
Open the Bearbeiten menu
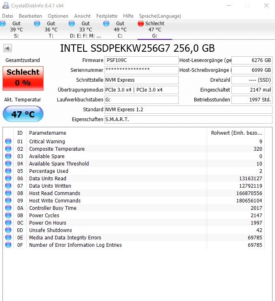point(30,16)
